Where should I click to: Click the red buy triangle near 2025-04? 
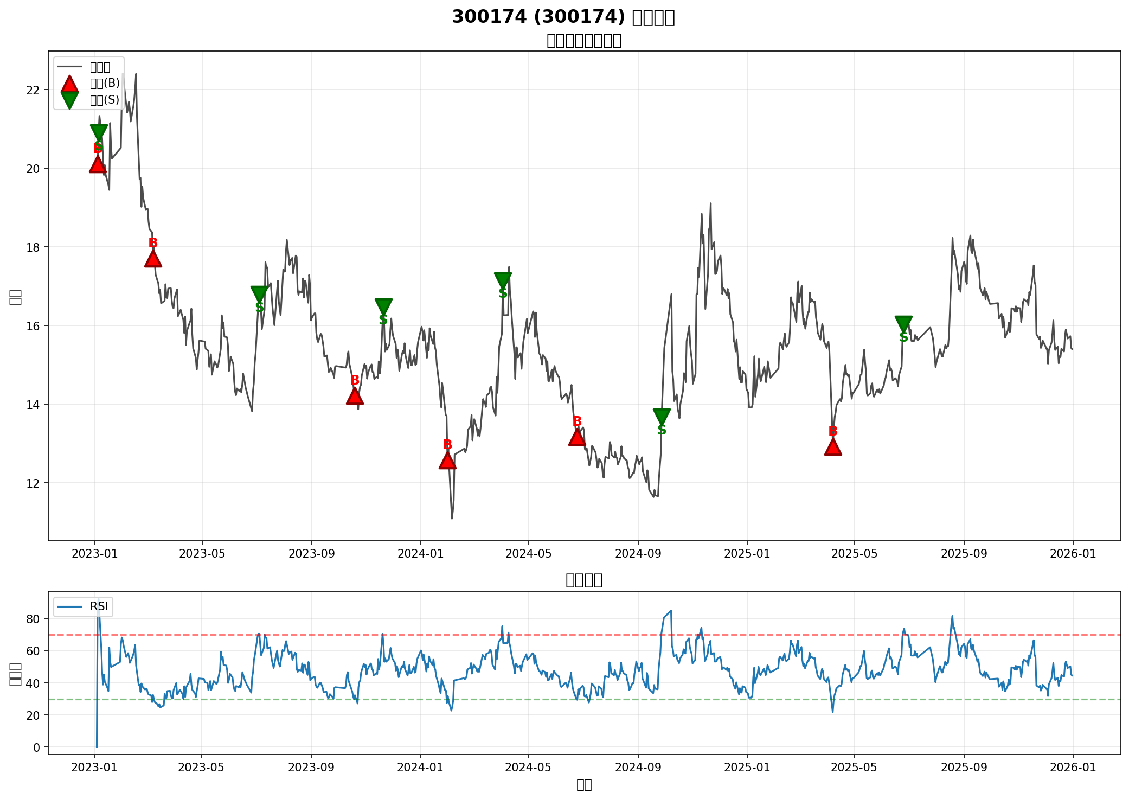coord(833,448)
